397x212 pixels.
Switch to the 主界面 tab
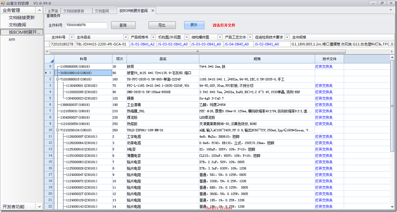[x=53, y=11]
